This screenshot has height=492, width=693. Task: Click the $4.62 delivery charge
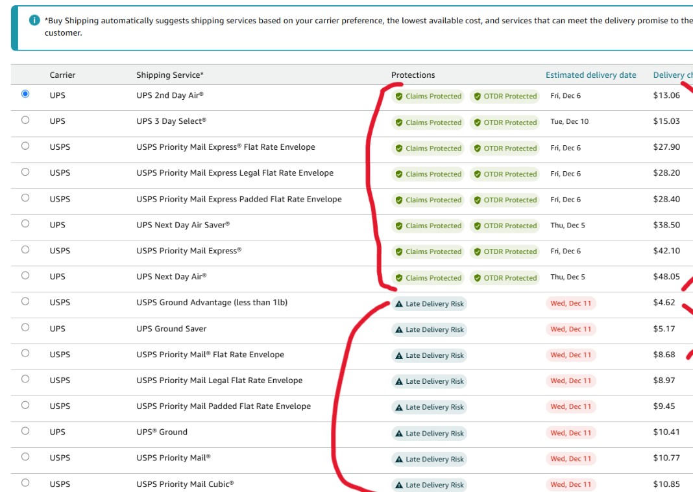(664, 303)
